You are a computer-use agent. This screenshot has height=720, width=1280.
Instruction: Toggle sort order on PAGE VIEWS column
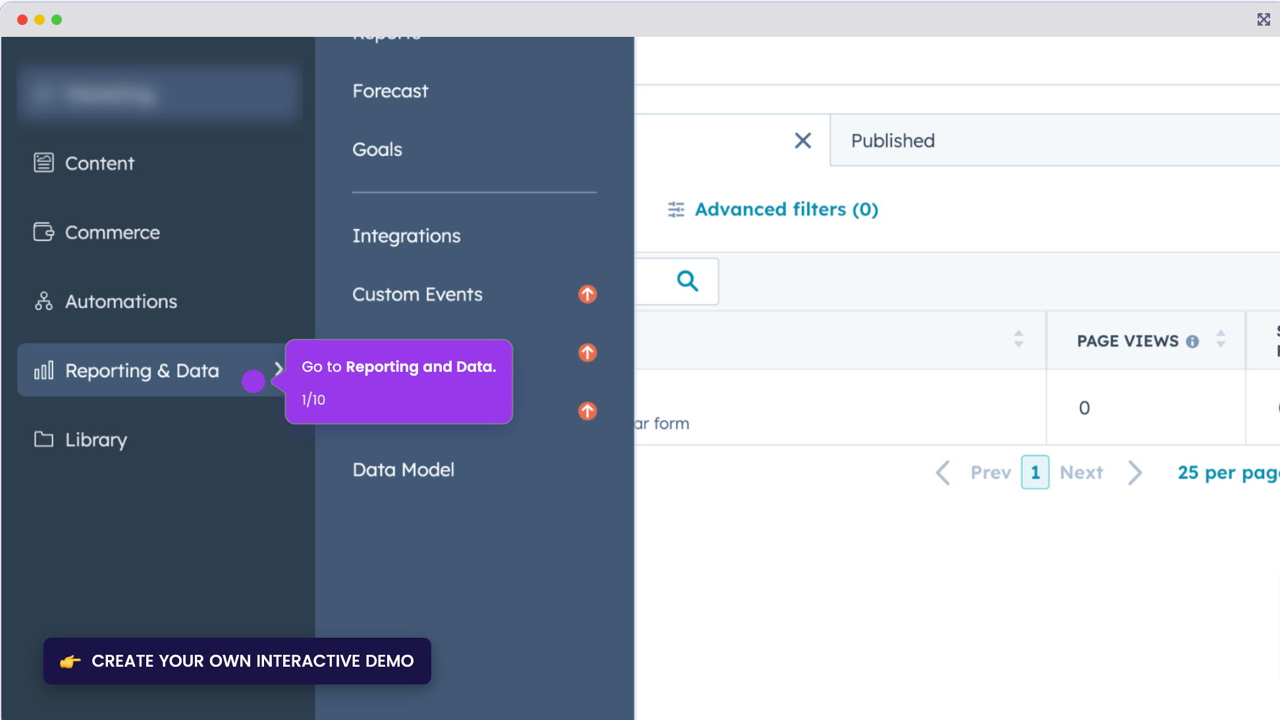point(1221,340)
